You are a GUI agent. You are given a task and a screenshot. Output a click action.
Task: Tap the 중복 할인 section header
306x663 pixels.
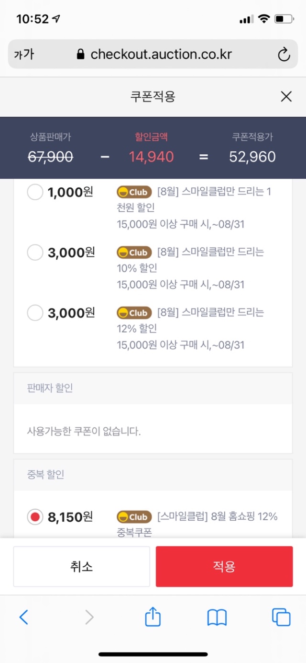[46, 474]
